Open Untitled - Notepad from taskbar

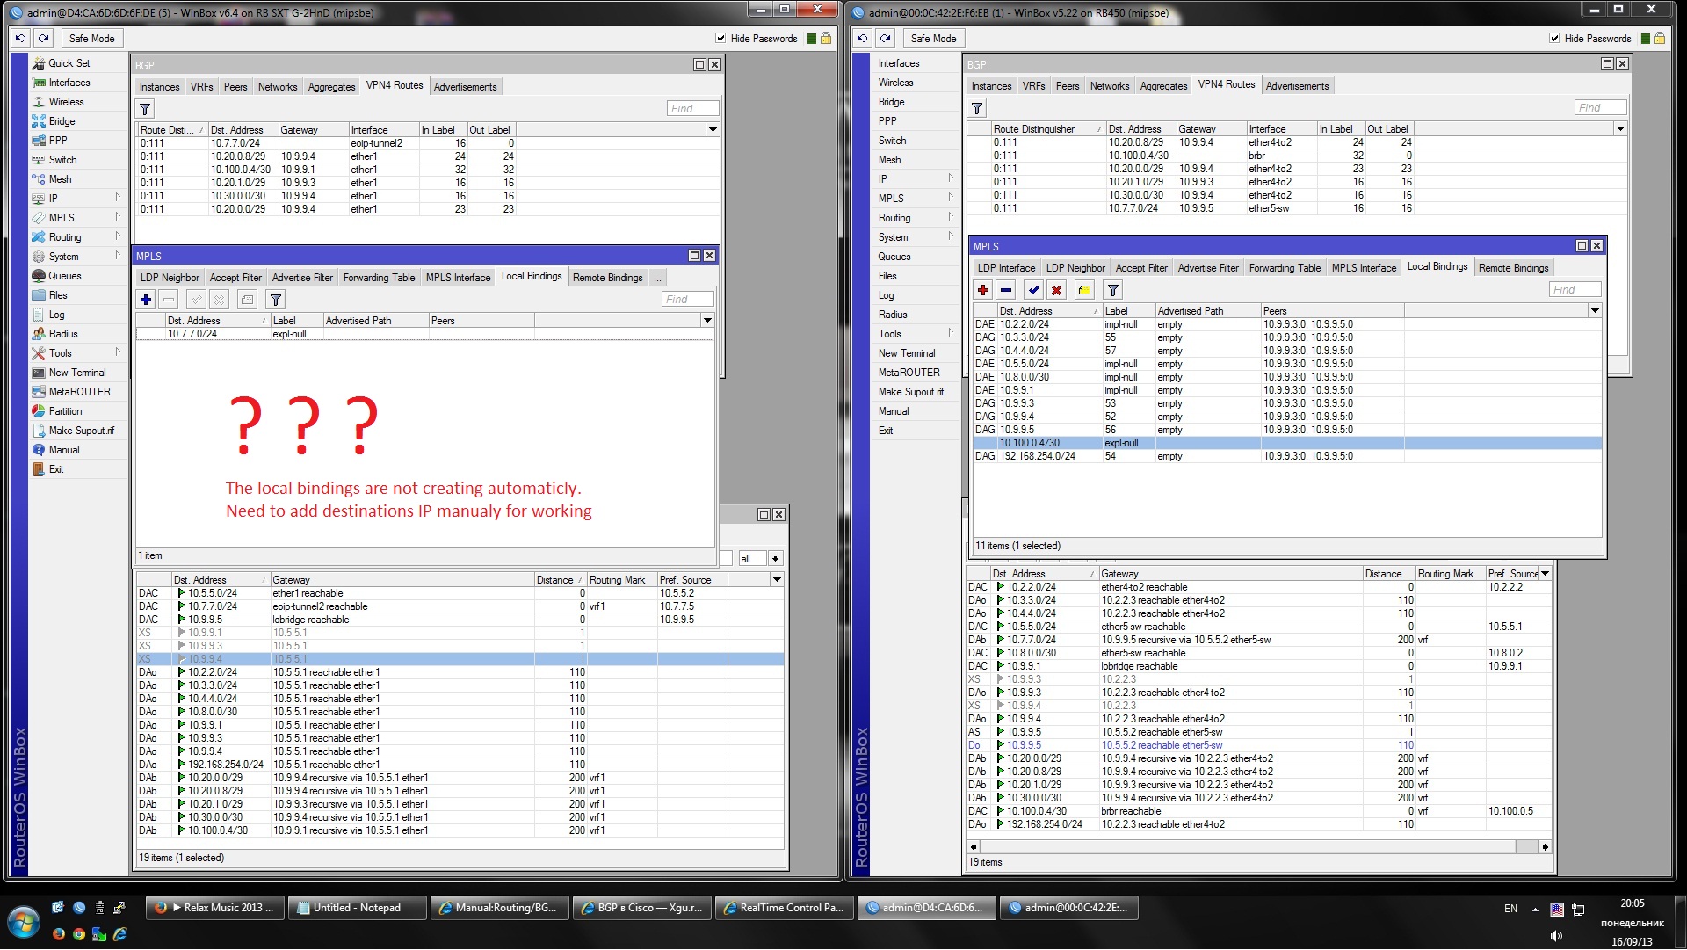coord(357,908)
